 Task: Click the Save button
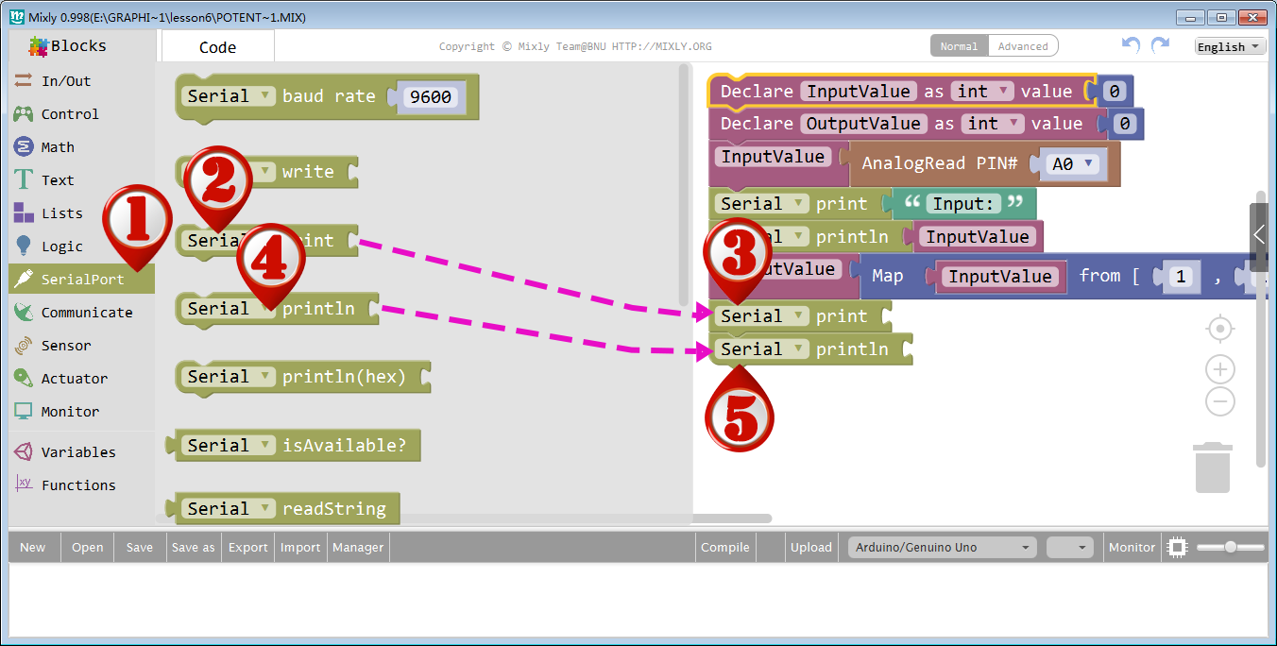(140, 548)
